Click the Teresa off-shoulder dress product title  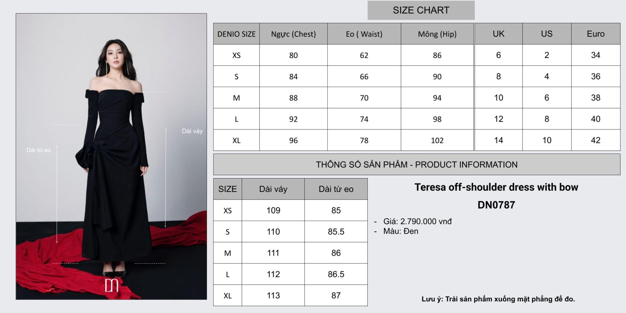pyautogui.click(x=496, y=187)
